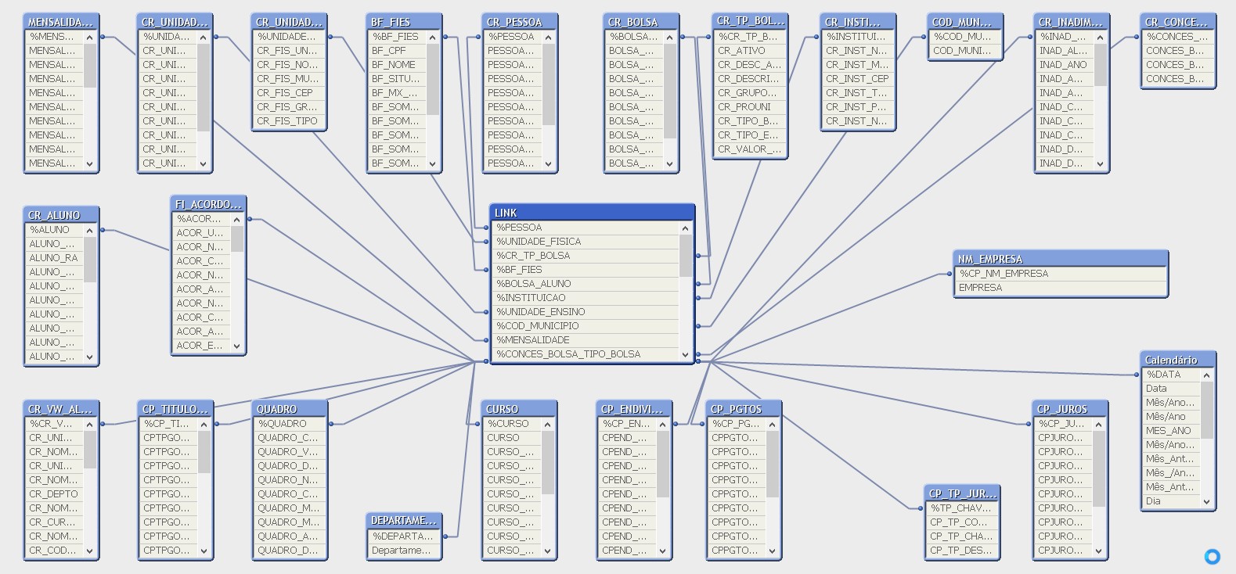This screenshot has width=1236, height=574.
Task: Click the scroll-down arrow in the BF_FIES table
Action: 433,163
